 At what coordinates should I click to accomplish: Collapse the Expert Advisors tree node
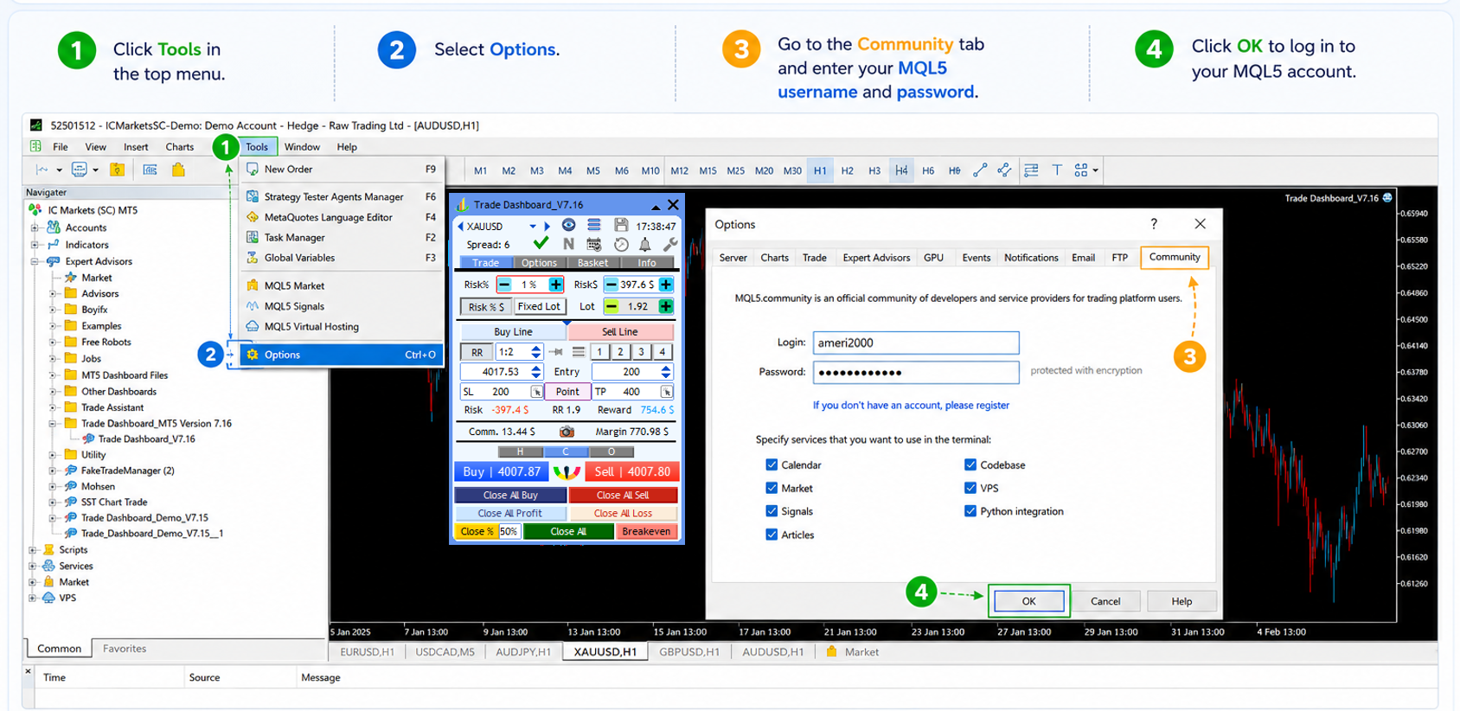point(35,261)
